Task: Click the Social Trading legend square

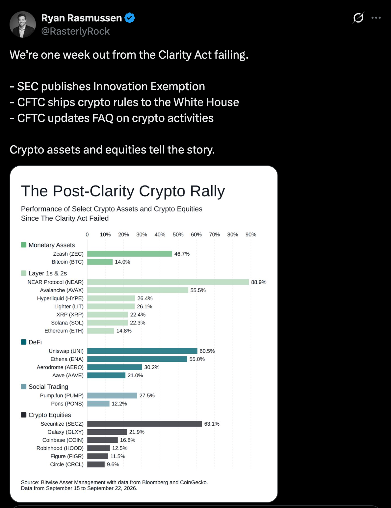Action: pyautogui.click(x=24, y=386)
